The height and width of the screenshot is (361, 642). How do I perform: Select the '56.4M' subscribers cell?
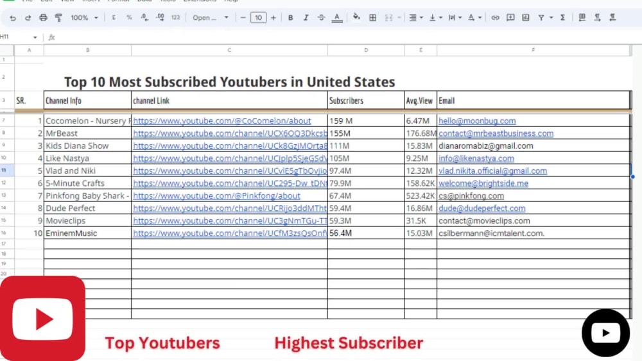(x=366, y=233)
